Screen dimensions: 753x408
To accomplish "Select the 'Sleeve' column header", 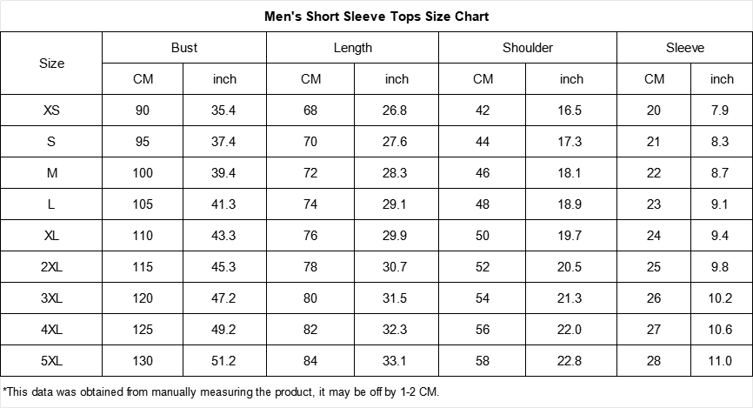I will pyautogui.click(x=685, y=48).
